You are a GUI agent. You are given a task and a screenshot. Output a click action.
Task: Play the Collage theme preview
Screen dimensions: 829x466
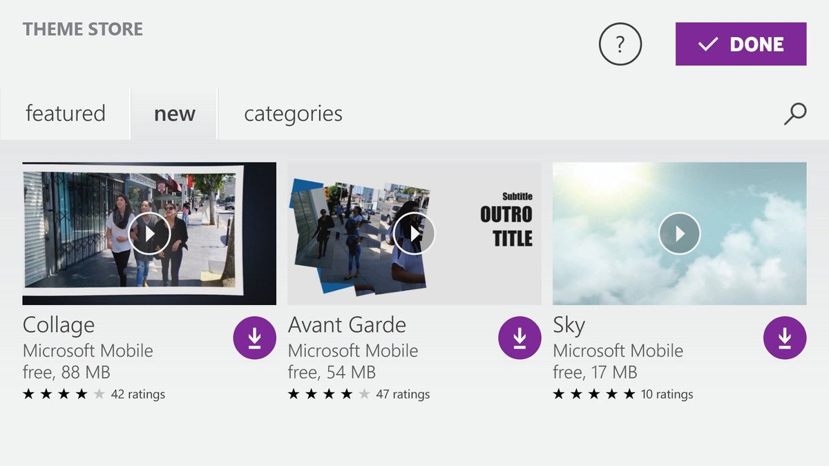point(149,233)
